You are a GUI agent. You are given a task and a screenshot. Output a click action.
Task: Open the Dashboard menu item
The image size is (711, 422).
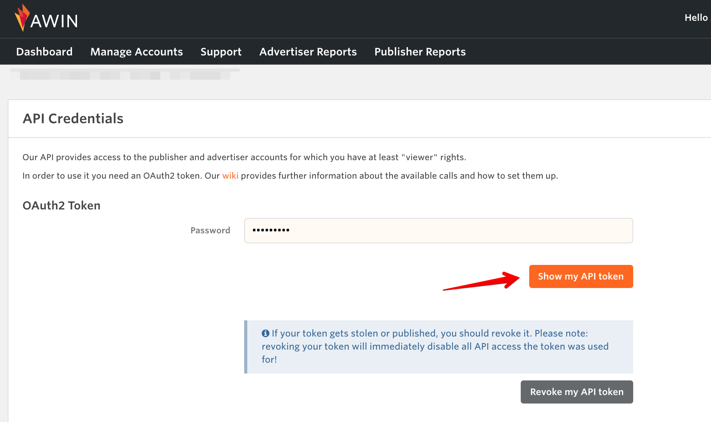tap(44, 51)
